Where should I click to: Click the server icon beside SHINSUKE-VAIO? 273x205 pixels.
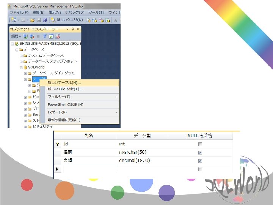click(x=17, y=44)
